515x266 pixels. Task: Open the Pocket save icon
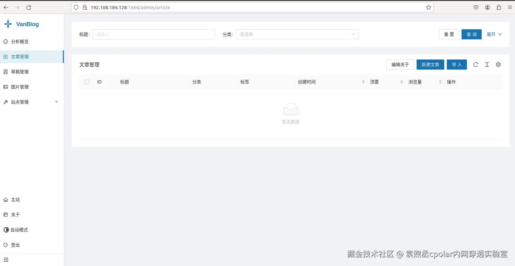[x=476, y=7]
